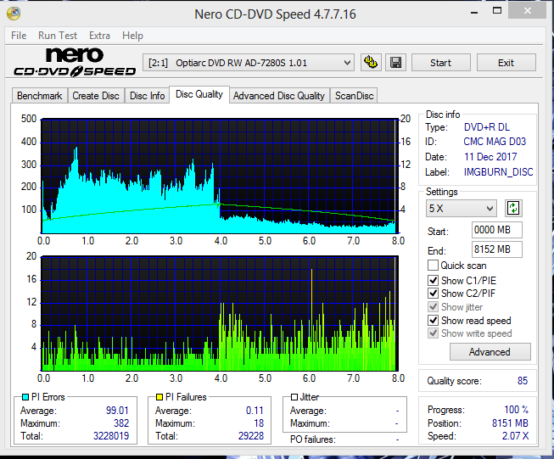
Task: Switch to the Disc Info tab
Action: pyautogui.click(x=147, y=96)
